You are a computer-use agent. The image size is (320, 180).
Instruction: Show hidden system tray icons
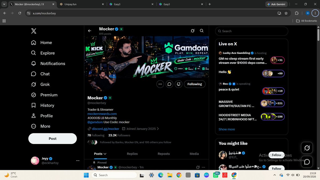(275, 175)
